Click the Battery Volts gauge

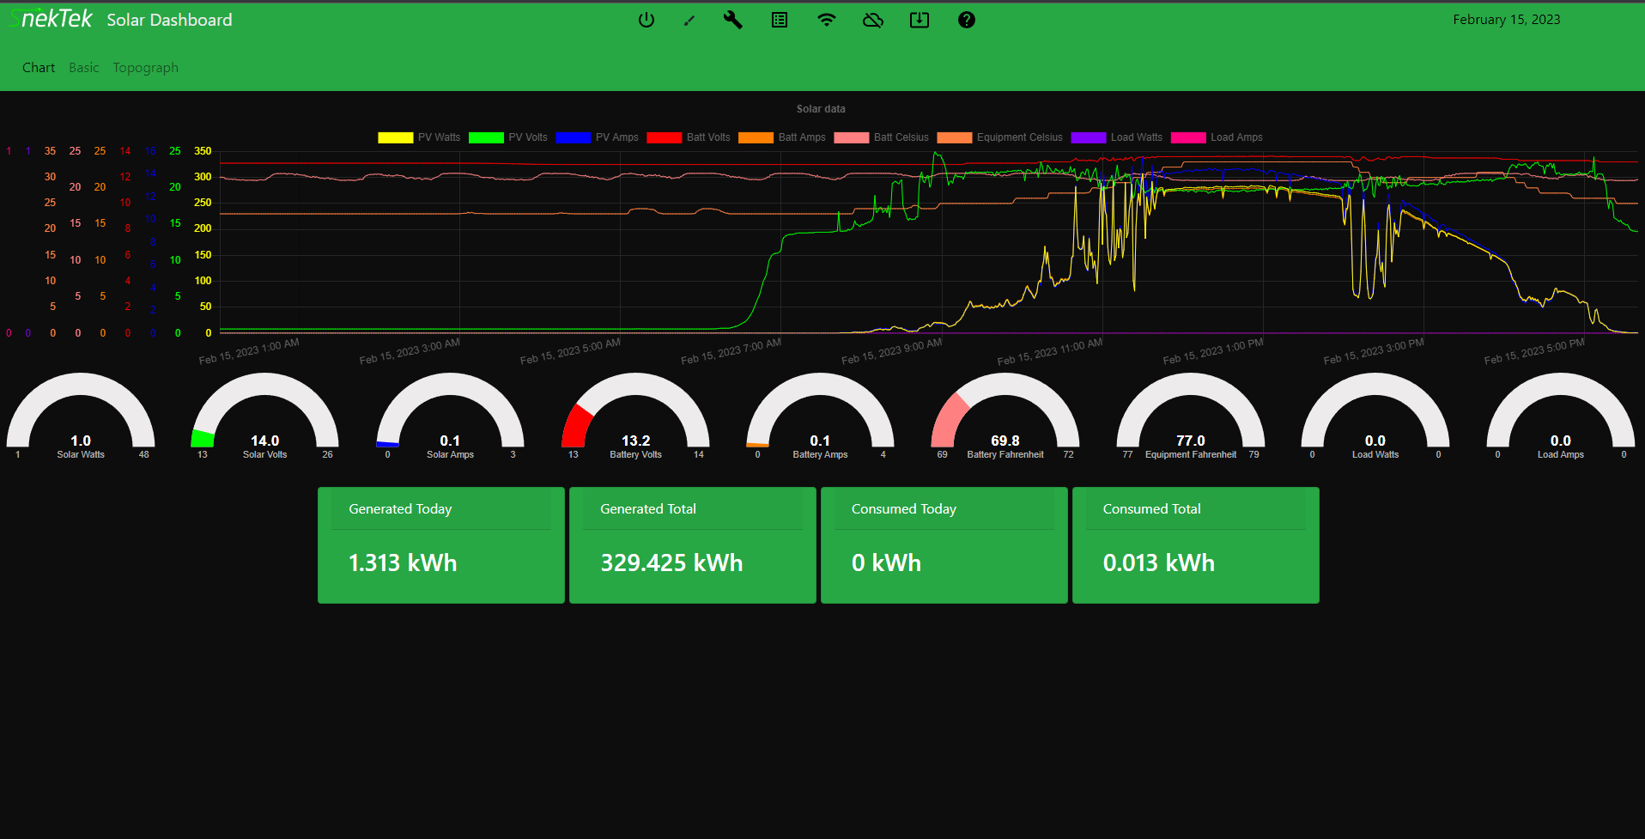[635, 416]
